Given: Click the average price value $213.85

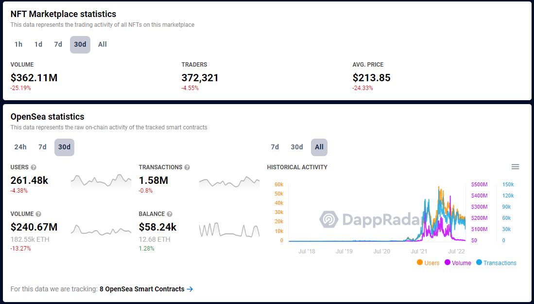Looking at the screenshot, I should coord(372,78).
